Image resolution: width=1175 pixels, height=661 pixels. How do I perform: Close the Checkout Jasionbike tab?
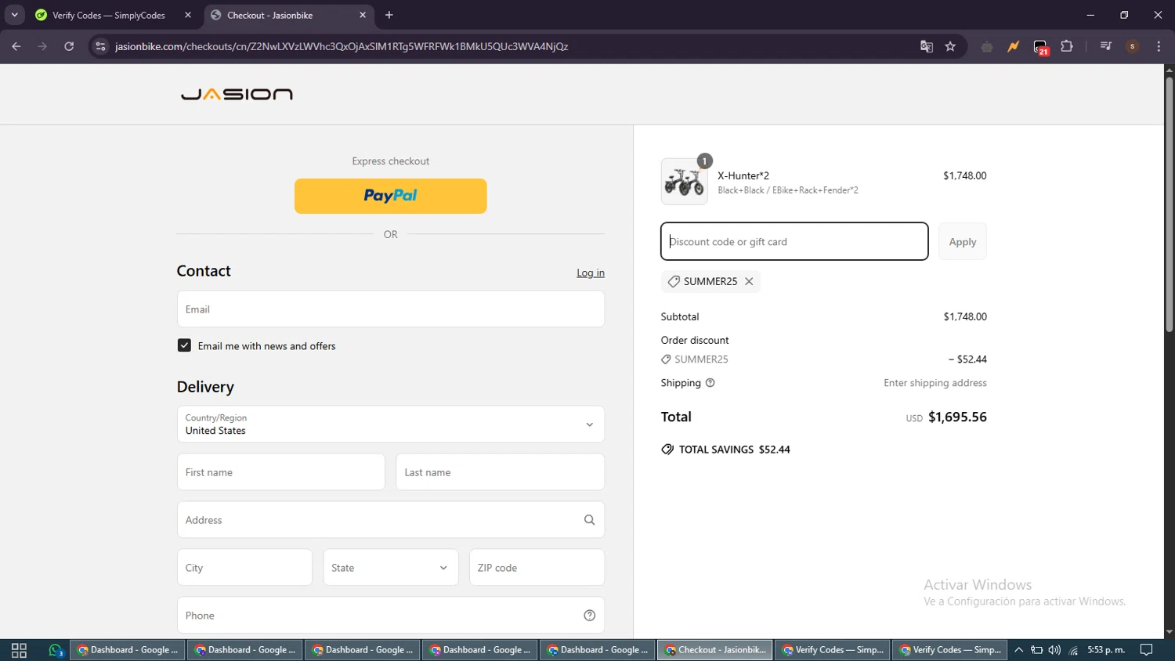point(363,15)
